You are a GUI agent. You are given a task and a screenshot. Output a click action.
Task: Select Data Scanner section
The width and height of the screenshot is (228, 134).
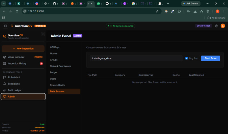64,91
